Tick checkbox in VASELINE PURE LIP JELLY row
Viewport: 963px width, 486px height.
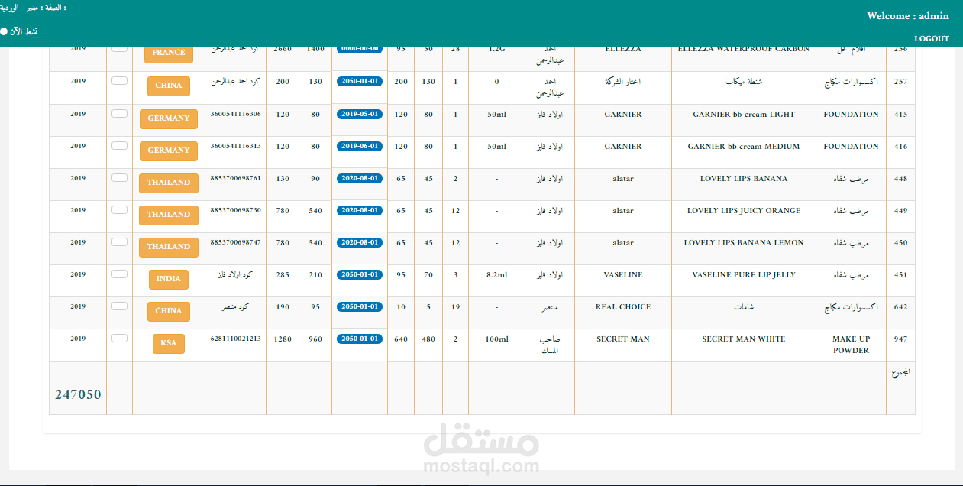(x=119, y=274)
